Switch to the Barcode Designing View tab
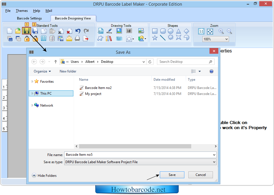Viewport: 274px width, 195px height. click(x=73, y=18)
